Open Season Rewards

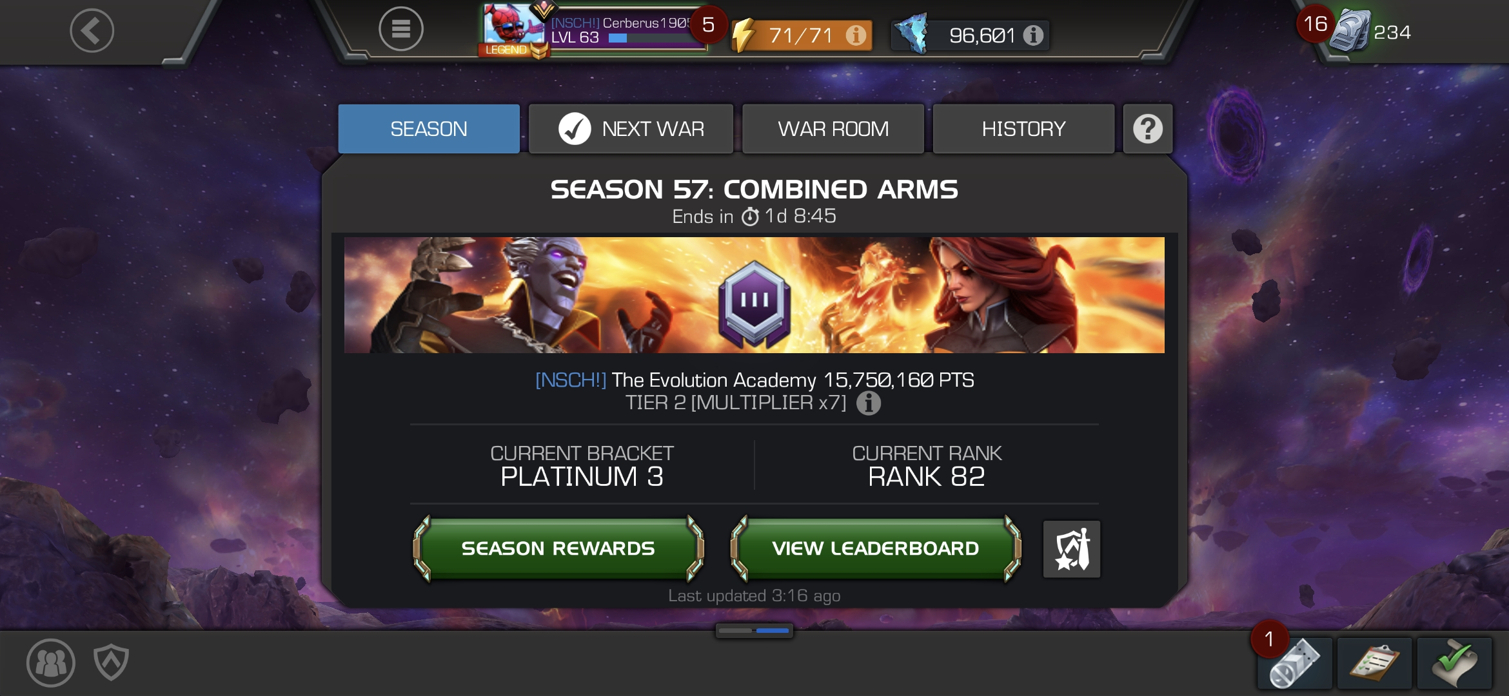coord(558,548)
